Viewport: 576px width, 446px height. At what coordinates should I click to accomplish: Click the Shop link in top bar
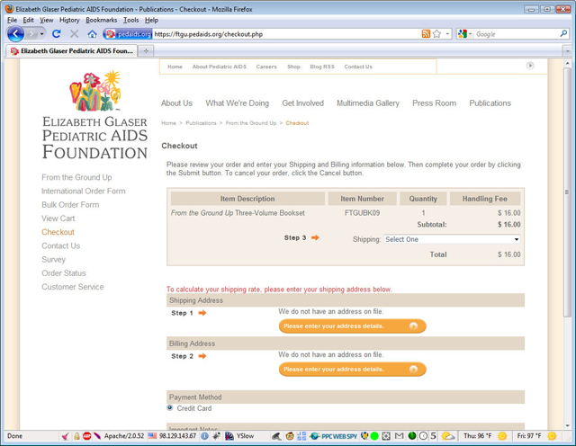click(293, 67)
